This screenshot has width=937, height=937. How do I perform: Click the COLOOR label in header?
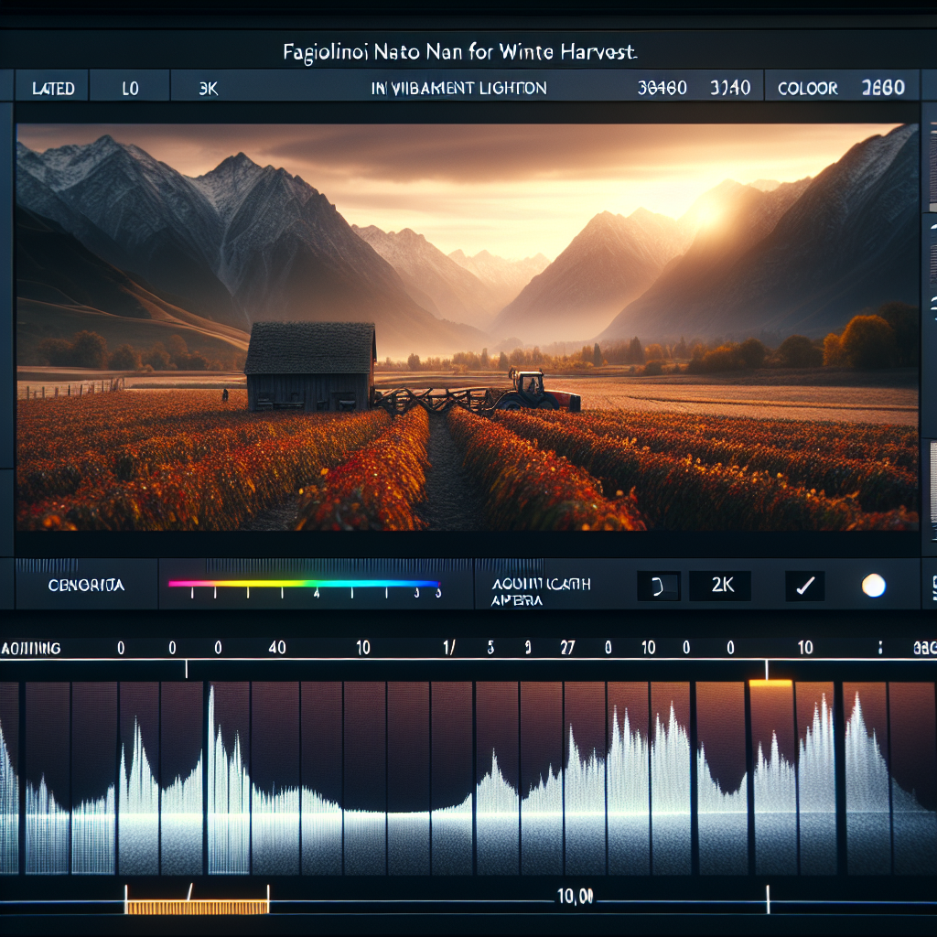click(x=807, y=89)
